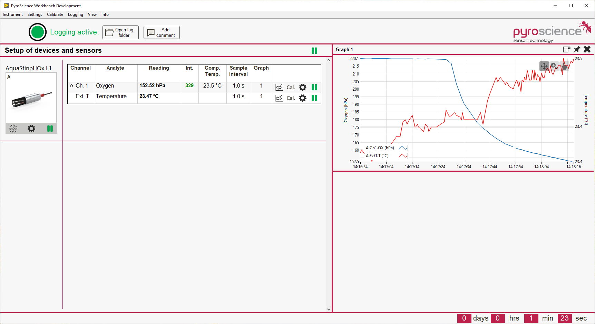Calibrate the Oxygen channel
This screenshot has height=324, width=595.
tap(291, 88)
